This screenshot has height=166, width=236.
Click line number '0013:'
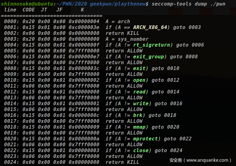coord(12,98)
